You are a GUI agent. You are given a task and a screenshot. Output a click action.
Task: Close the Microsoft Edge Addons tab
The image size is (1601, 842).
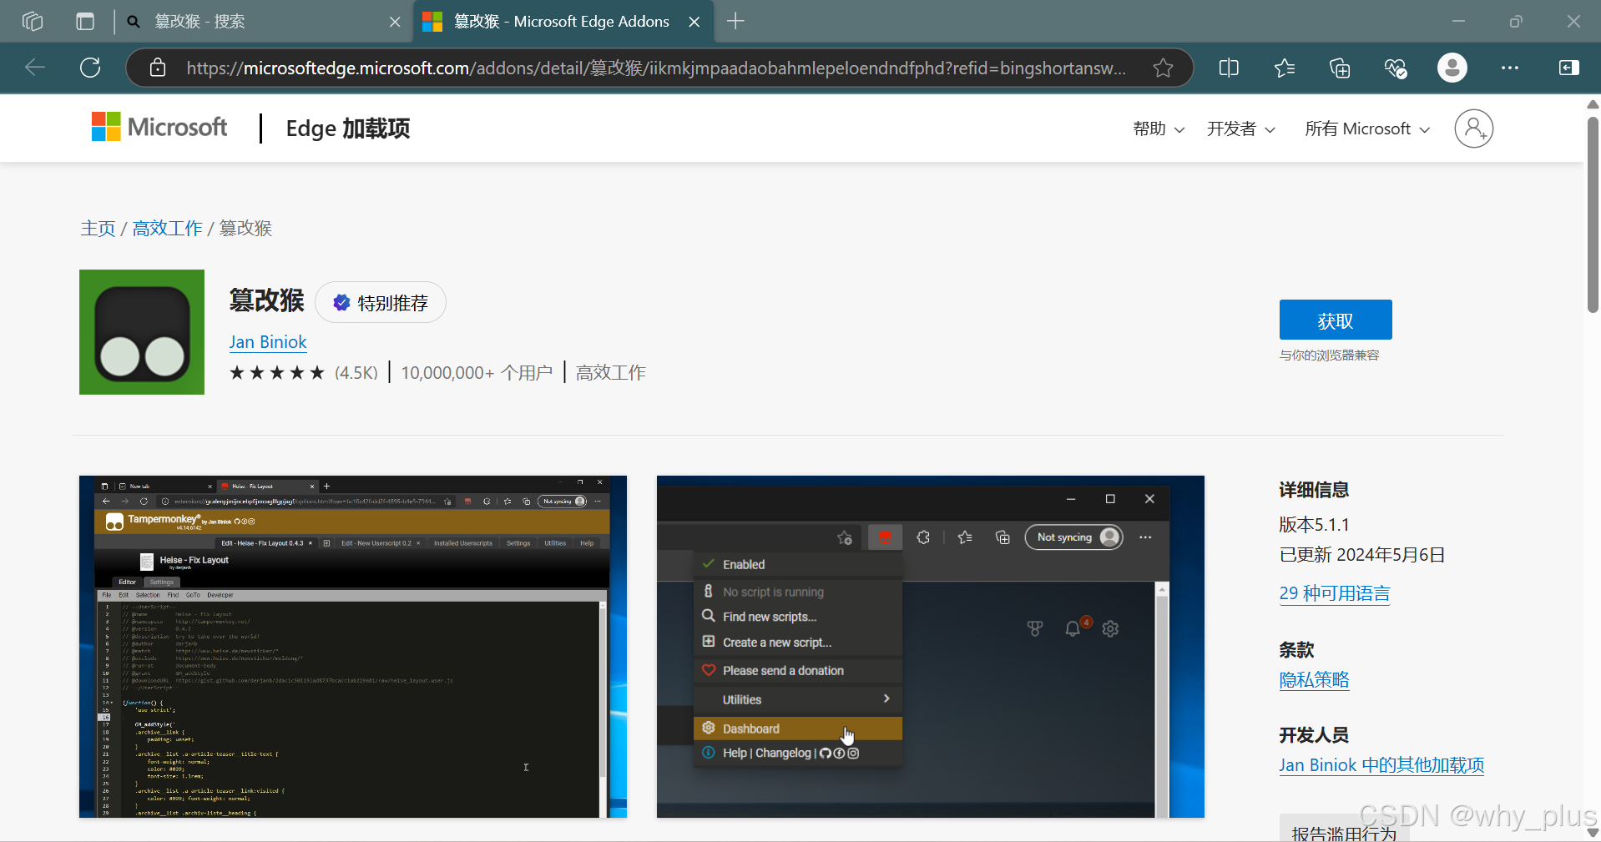[x=694, y=22]
